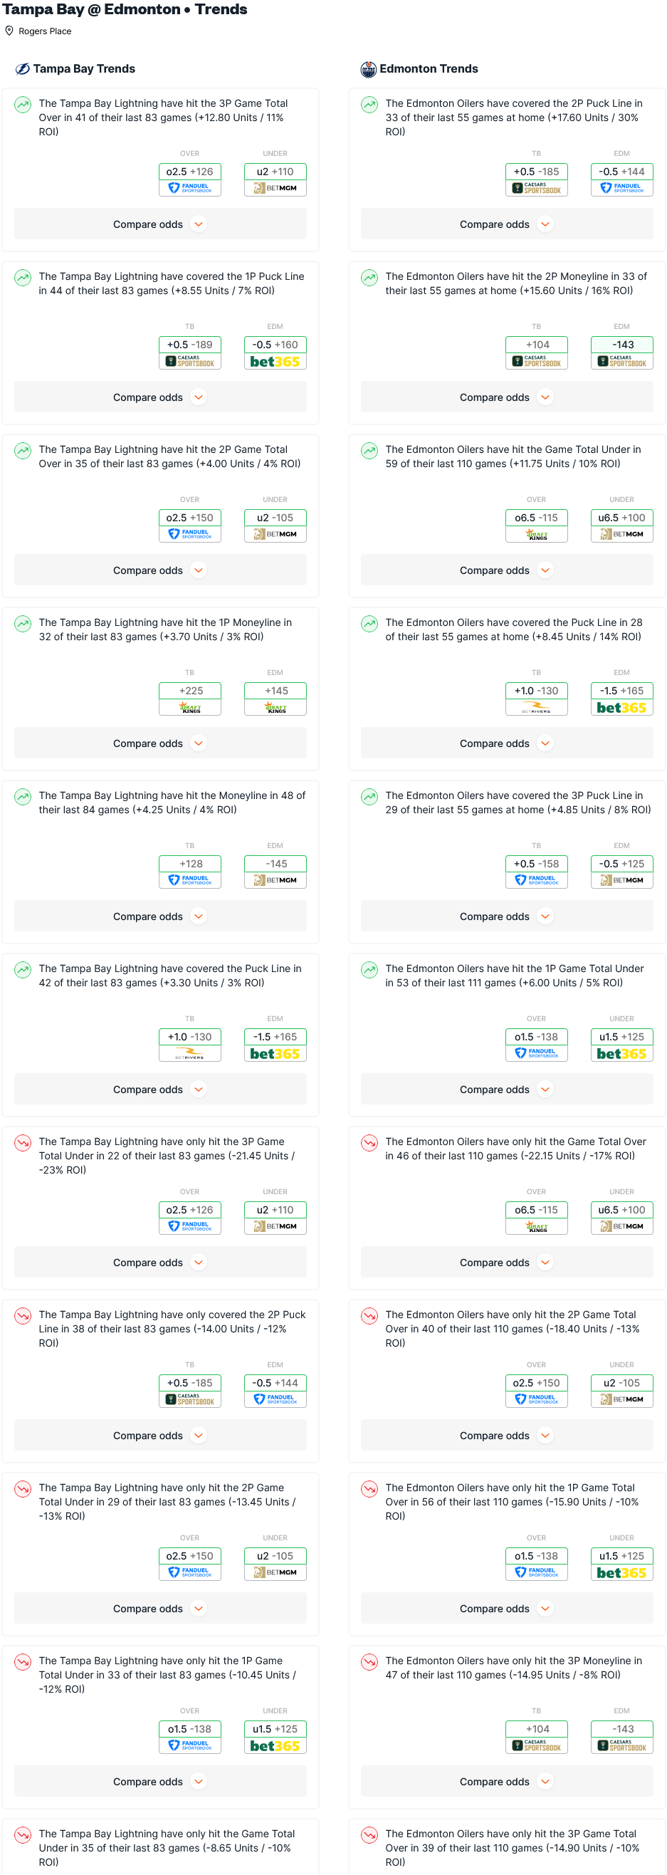This screenshot has width=667, height=1875.
Task: Click the Edmonton Trends section heading
Action: [429, 69]
